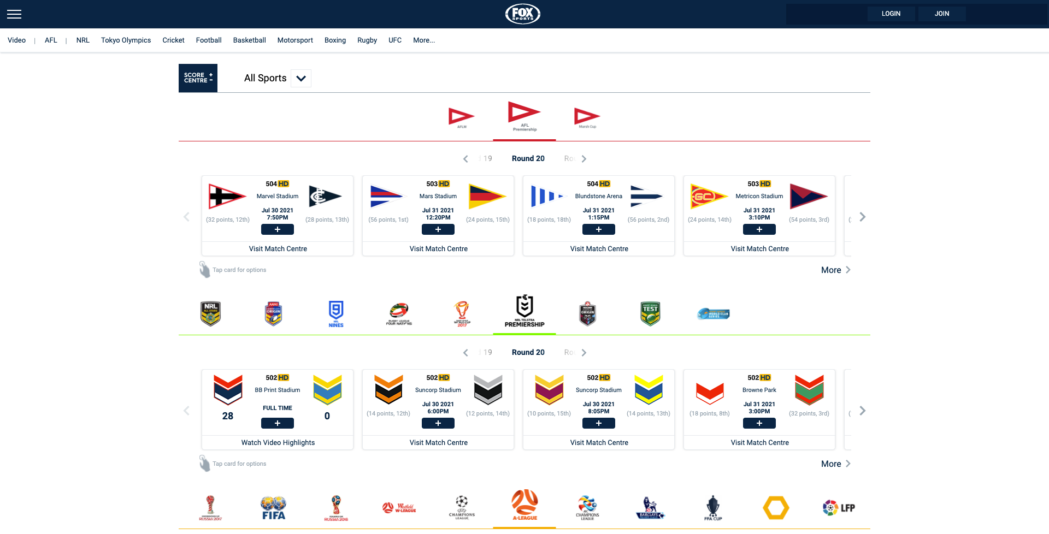Select the LFP La Liga icon
The image size is (1049, 534).
[839, 508]
